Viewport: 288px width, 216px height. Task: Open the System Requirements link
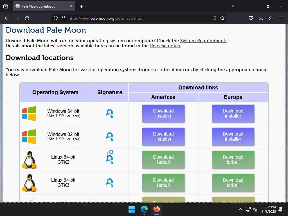(204, 40)
